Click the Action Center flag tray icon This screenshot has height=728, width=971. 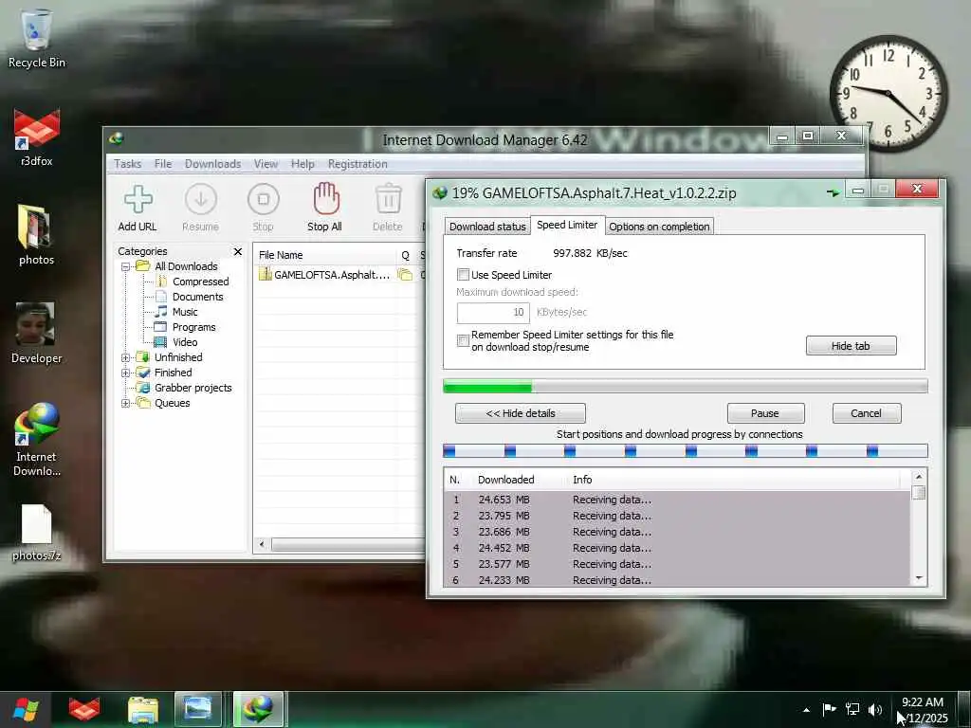tap(829, 709)
